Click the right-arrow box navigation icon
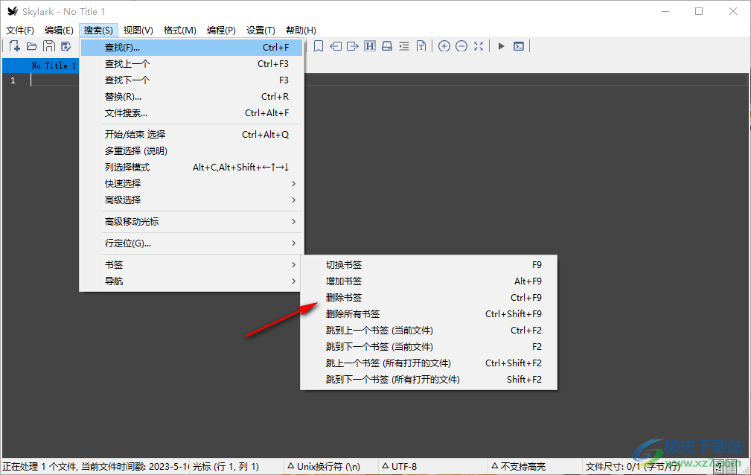 point(353,46)
